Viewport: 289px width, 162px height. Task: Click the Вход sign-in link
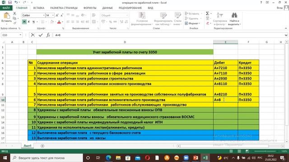click(x=280, y=8)
